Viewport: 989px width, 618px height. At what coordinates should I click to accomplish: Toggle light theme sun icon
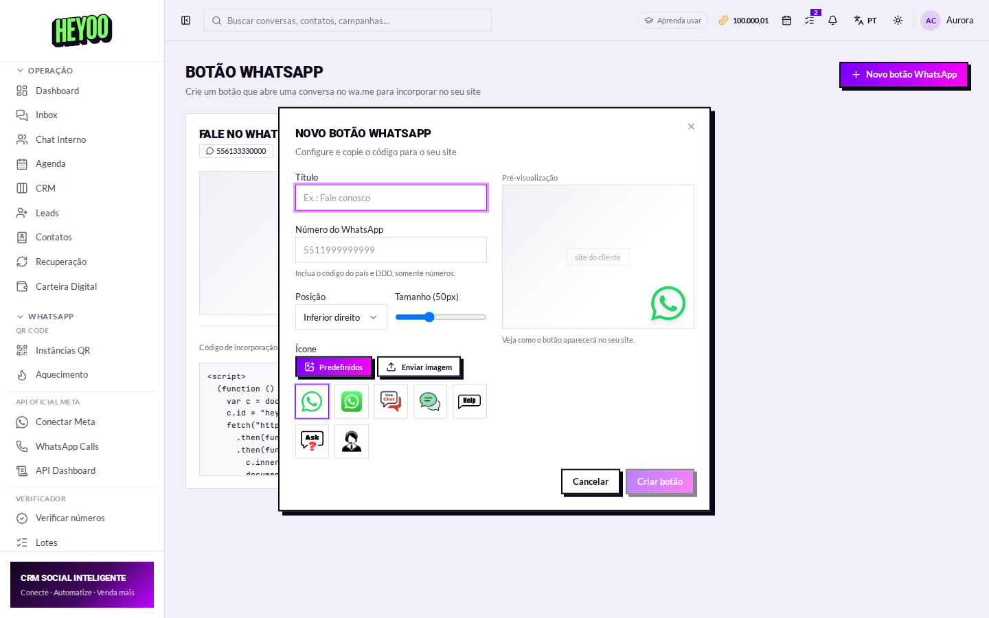pyautogui.click(x=898, y=21)
